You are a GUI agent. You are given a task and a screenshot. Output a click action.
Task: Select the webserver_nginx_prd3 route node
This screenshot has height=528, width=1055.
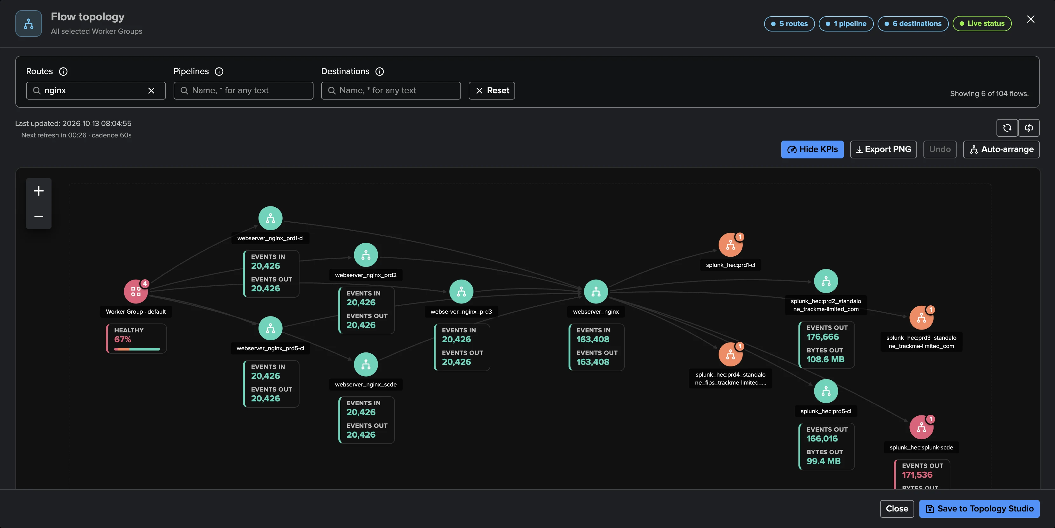tap(461, 292)
